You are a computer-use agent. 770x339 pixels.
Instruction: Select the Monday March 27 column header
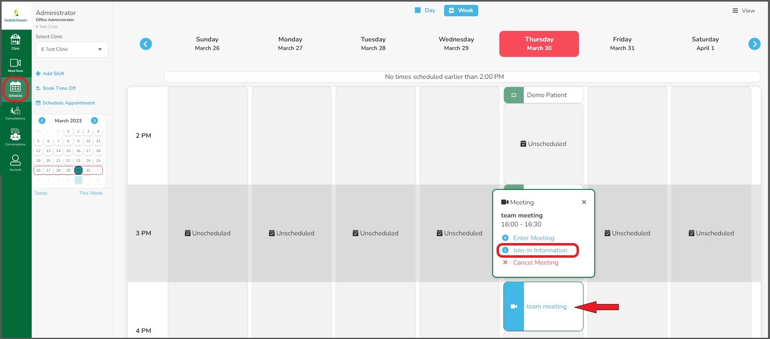290,44
